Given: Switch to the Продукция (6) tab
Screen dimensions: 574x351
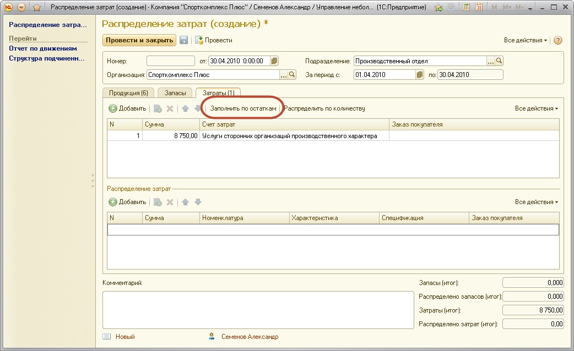Looking at the screenshot, I should tap(128, 93).
